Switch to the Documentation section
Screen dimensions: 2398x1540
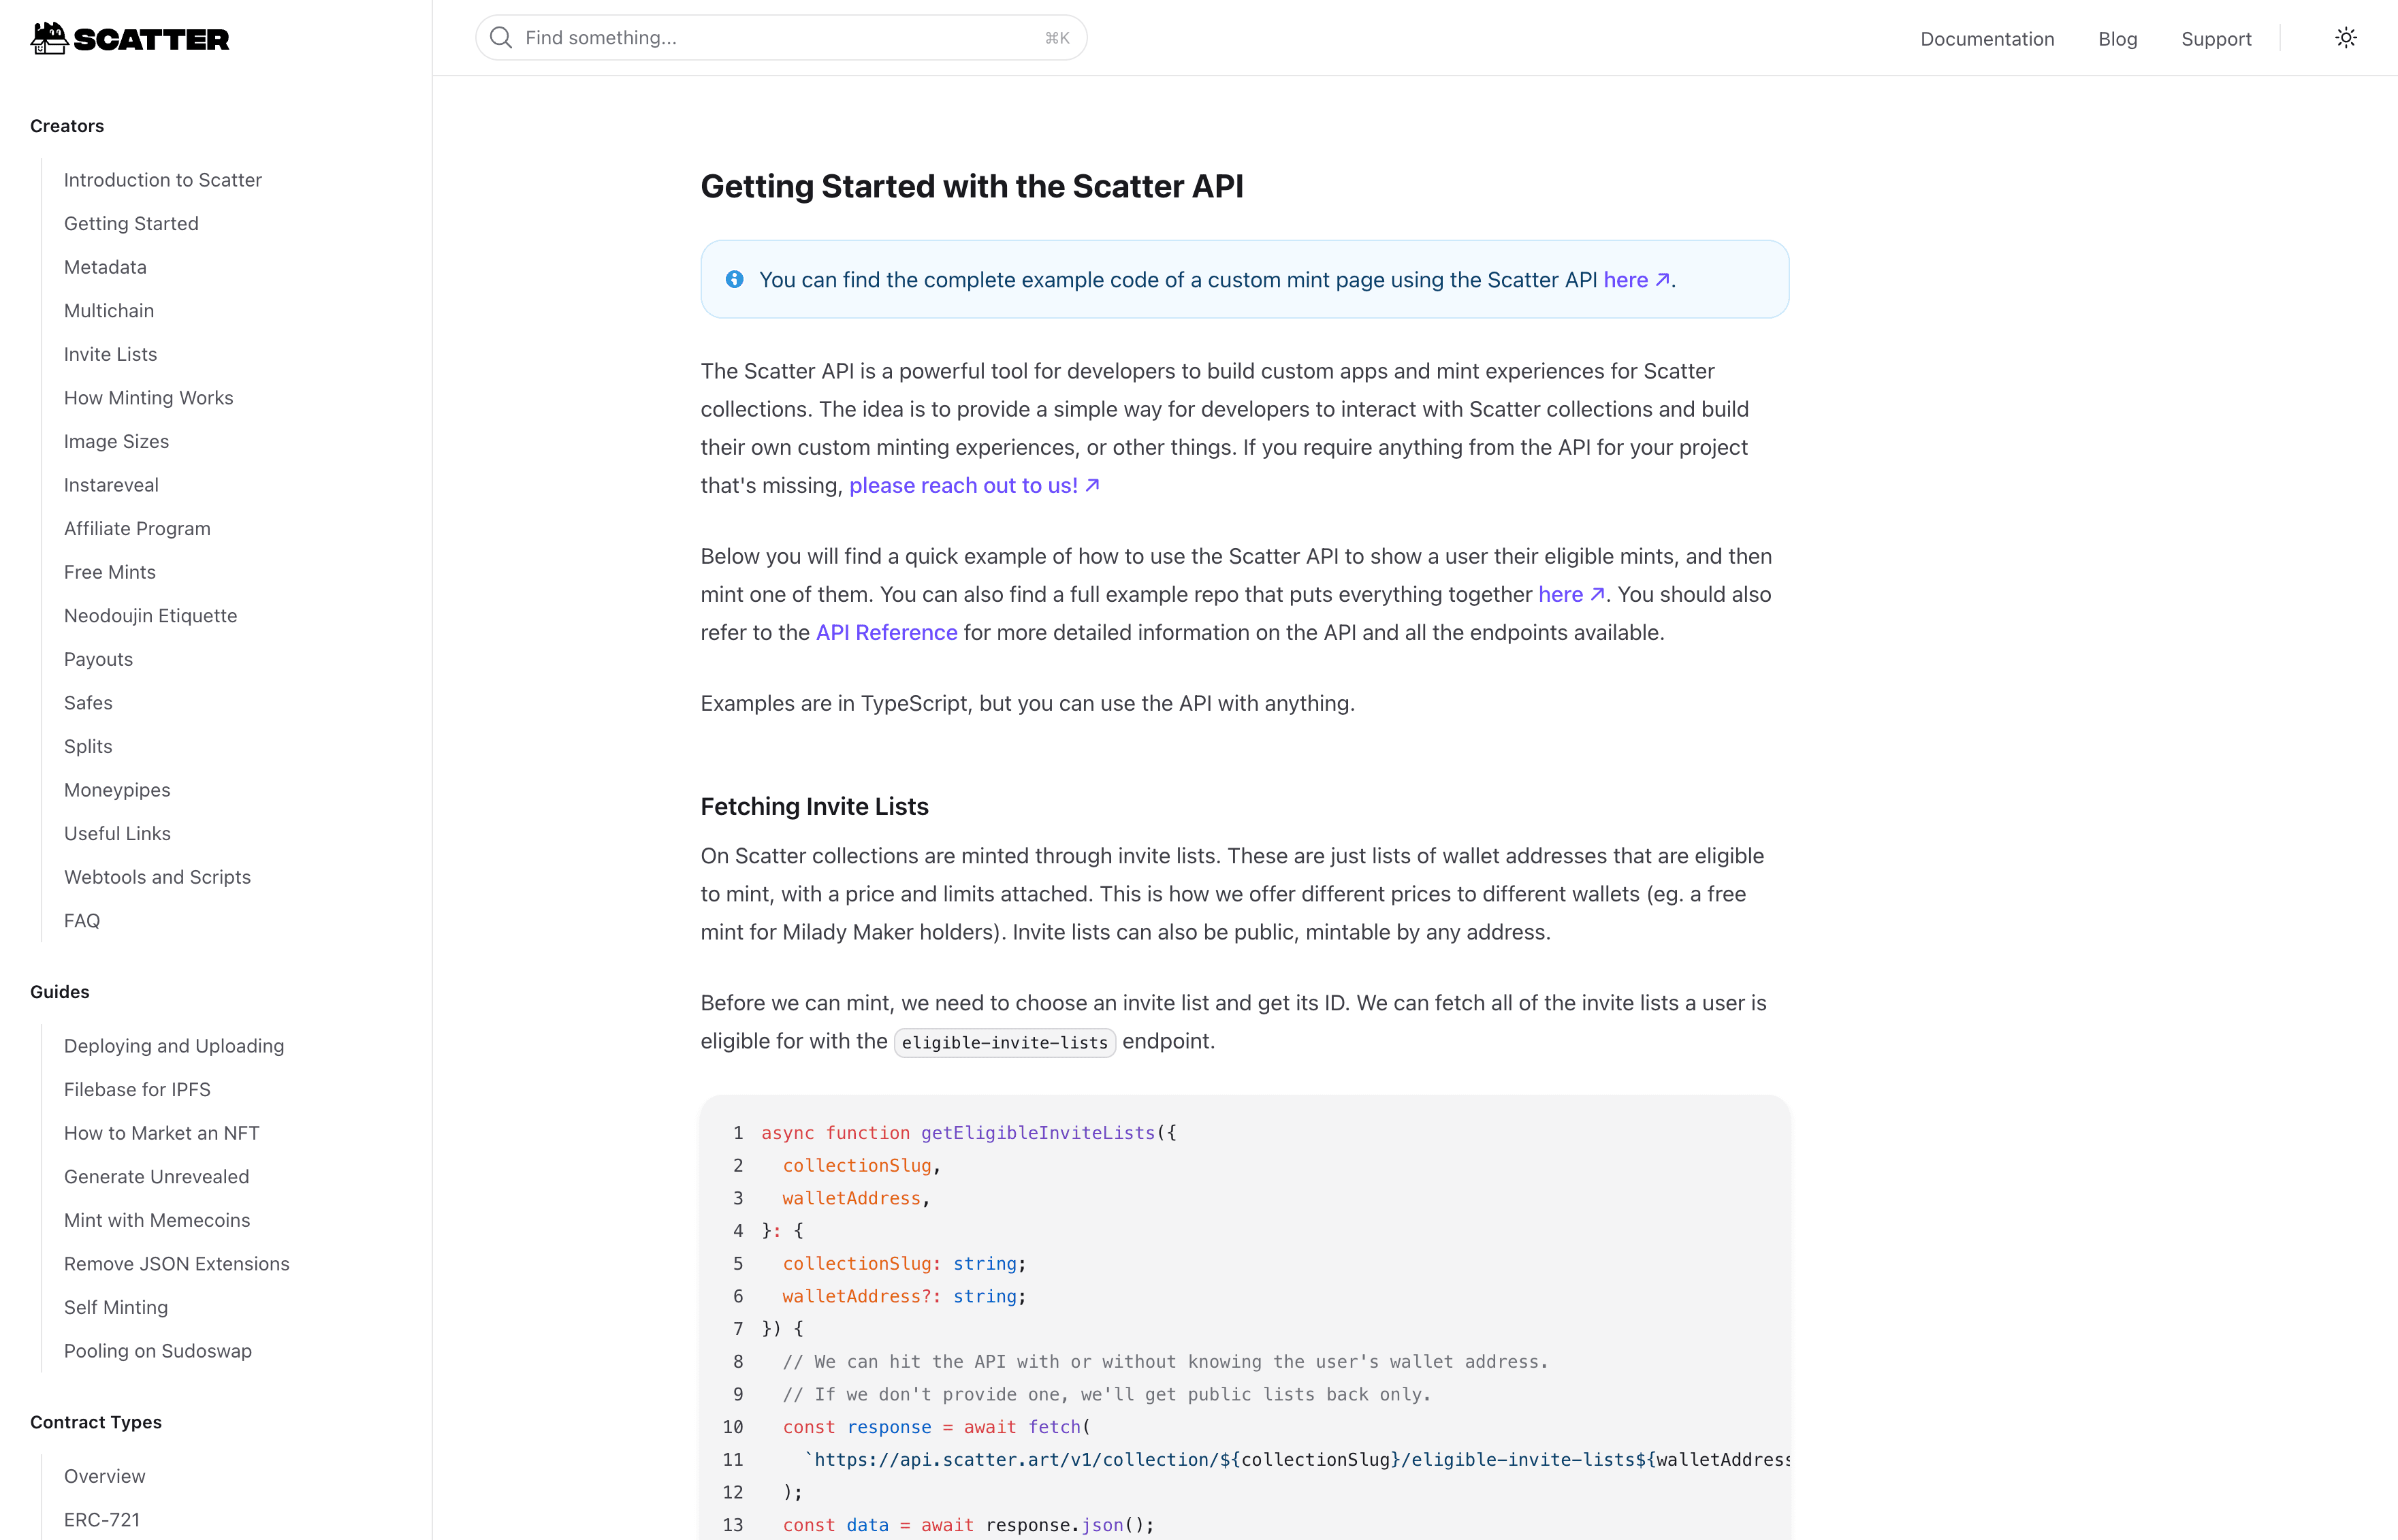[x=1987, y=39]
